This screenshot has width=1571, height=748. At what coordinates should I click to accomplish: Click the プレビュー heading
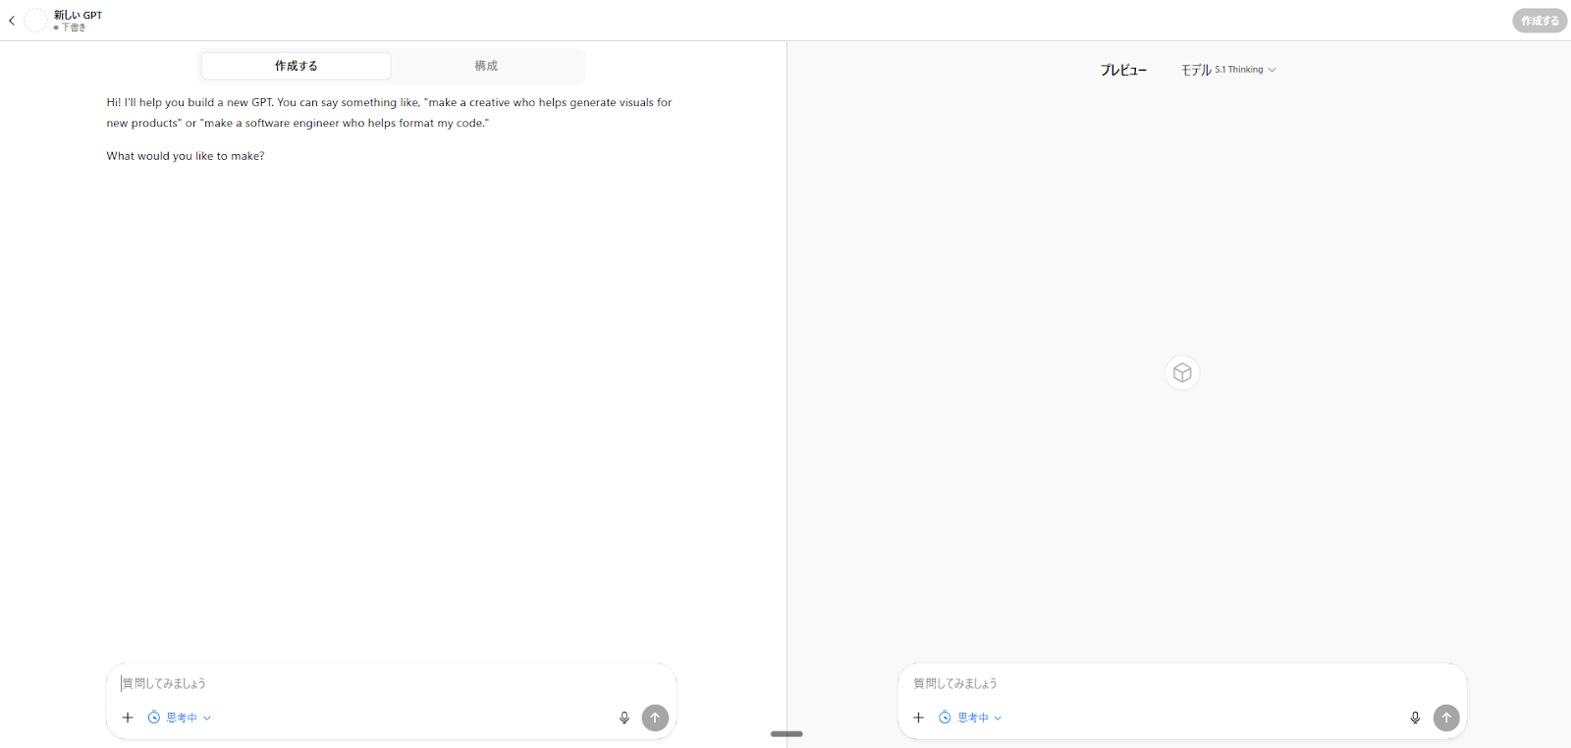tap(1123, 70)
